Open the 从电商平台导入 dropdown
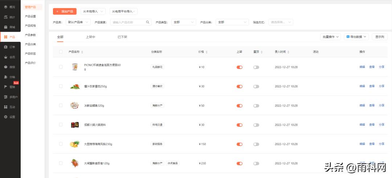The width and height of the screenshot is (392, 178). click(x=123, y=12)
